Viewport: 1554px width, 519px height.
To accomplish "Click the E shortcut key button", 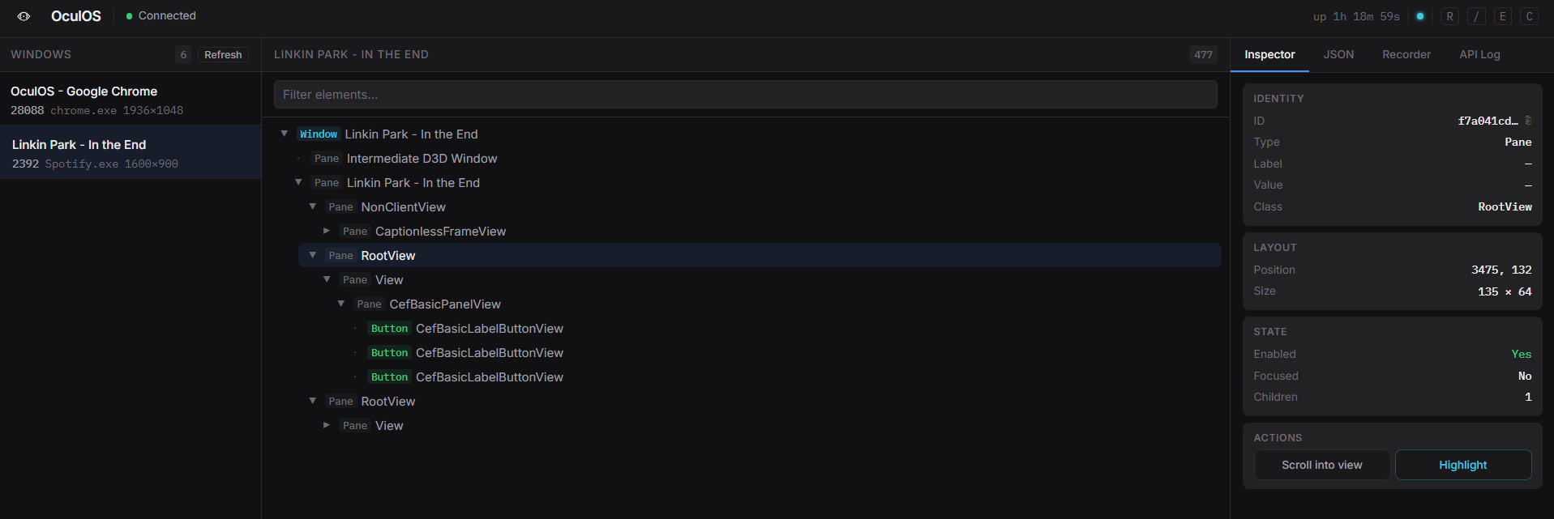I will pos(1503,16).
